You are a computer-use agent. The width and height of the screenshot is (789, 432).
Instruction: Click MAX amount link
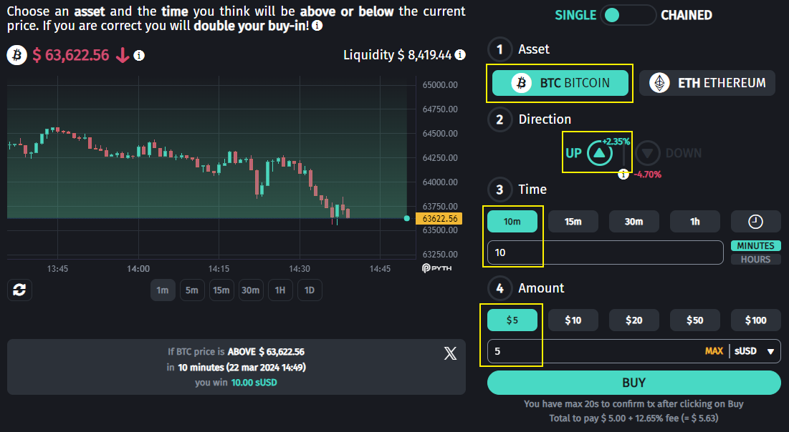714,351
